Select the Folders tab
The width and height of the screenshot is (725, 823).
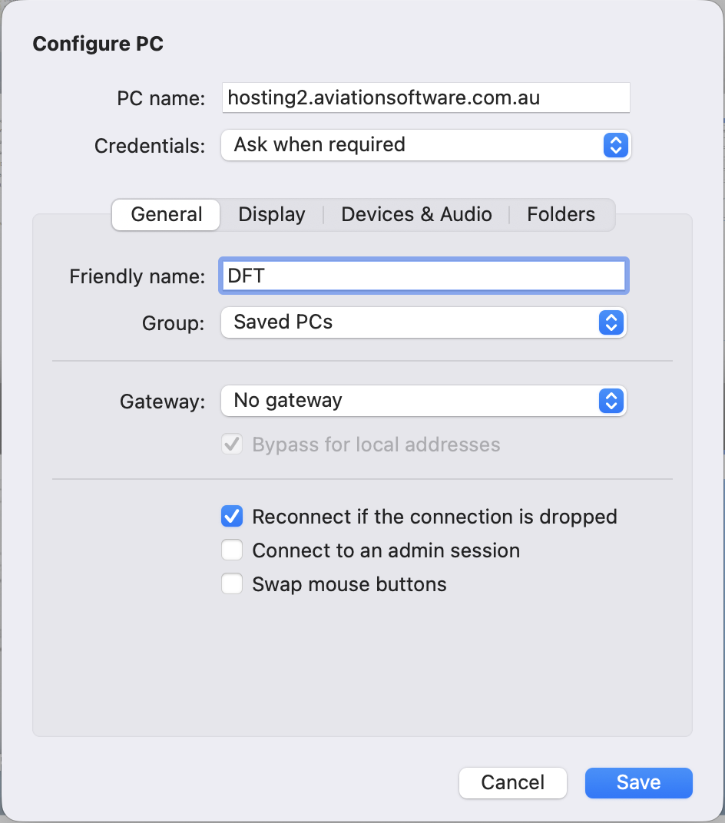[x=561, y=215]
